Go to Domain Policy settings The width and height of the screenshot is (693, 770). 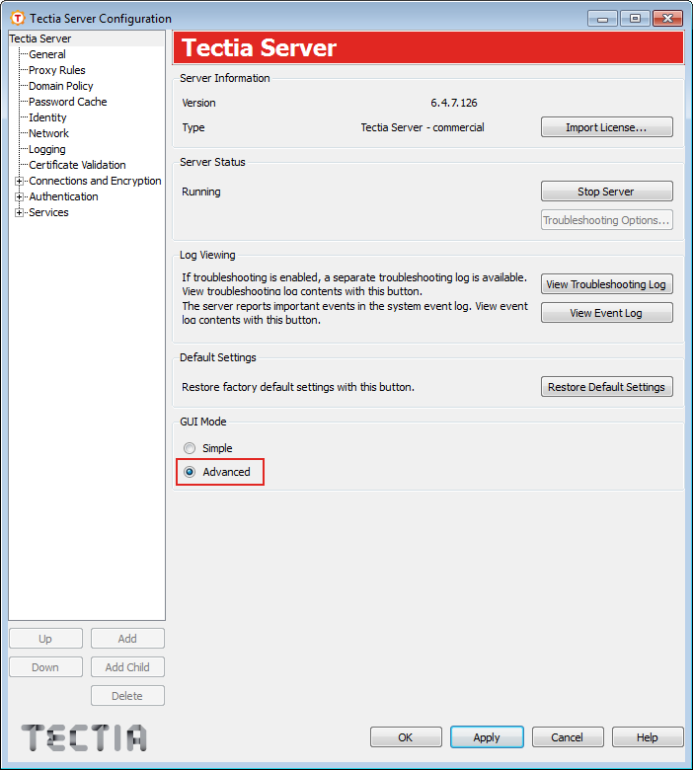tap(61, 86)
